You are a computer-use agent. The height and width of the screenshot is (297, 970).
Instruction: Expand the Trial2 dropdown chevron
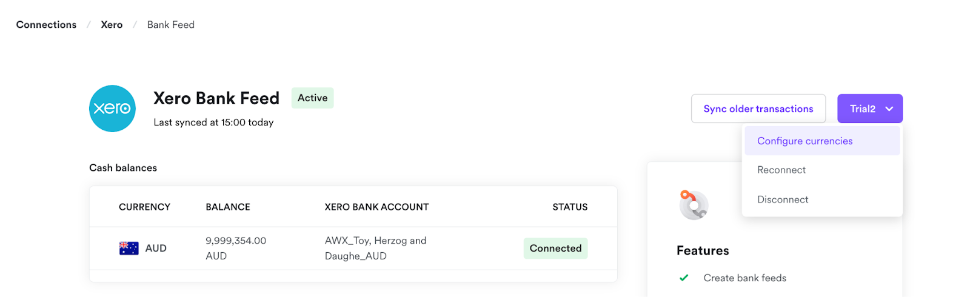(889, 109)
